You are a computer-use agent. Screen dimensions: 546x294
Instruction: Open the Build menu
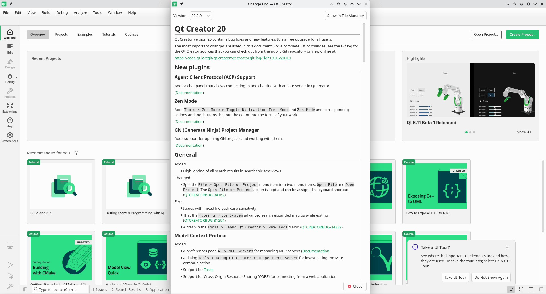(x=46, y=12)
